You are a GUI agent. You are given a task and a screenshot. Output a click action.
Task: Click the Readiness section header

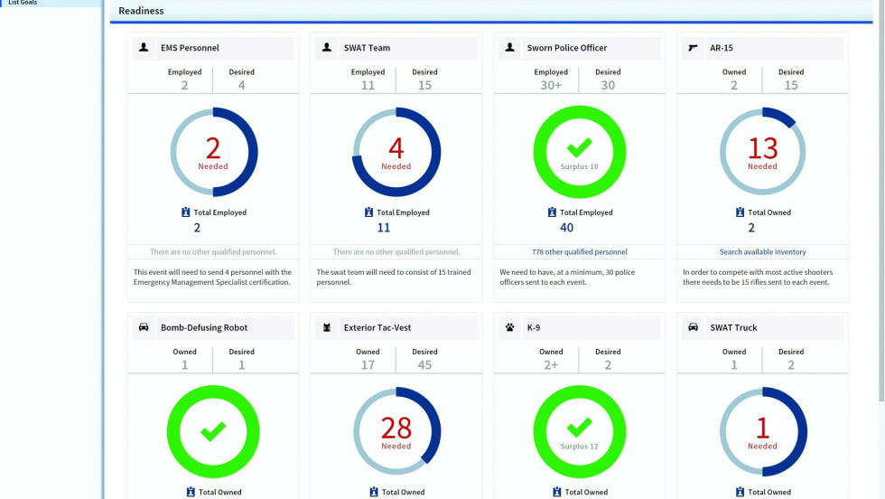(x=142, y=11)
